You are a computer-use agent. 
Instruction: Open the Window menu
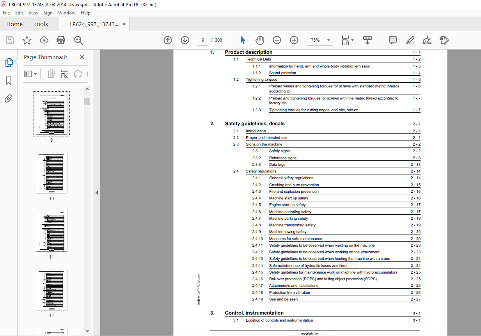coord(67,13)
